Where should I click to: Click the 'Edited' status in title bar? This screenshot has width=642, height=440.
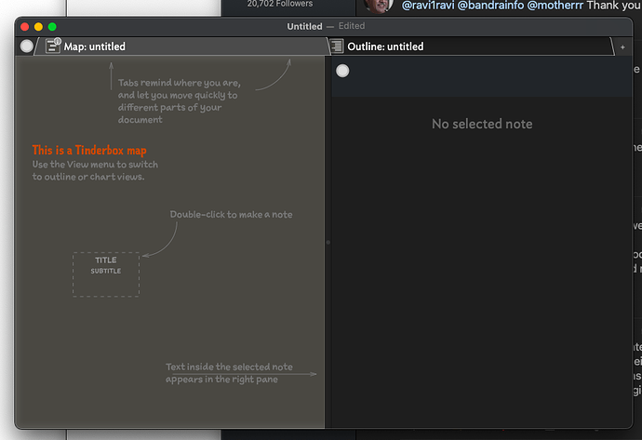(352, 26)
